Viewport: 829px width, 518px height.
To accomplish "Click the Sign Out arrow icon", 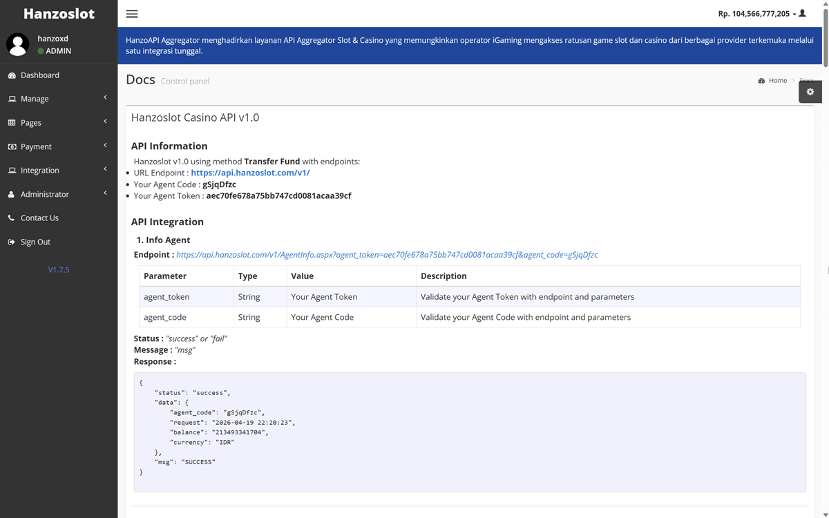I will [12, 242].
